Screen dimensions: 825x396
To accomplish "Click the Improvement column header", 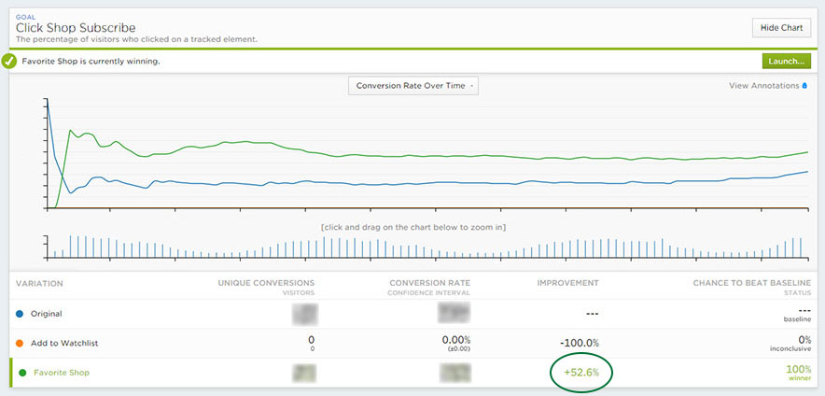I will pos(567,283).
